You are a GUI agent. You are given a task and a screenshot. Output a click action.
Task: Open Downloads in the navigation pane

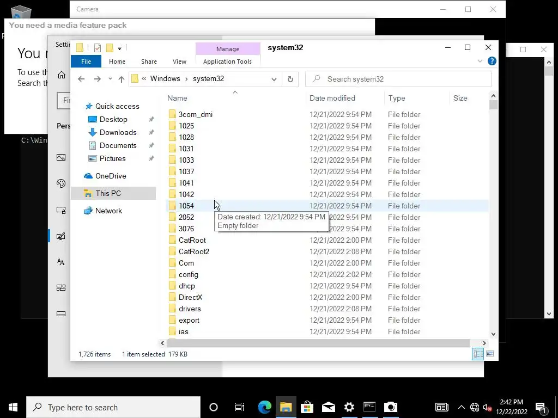point(118,133)
